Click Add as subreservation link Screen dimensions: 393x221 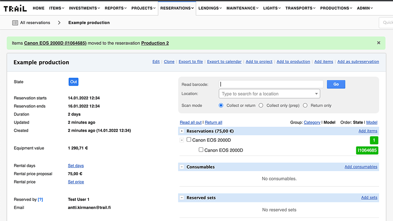tap(358, 62)
